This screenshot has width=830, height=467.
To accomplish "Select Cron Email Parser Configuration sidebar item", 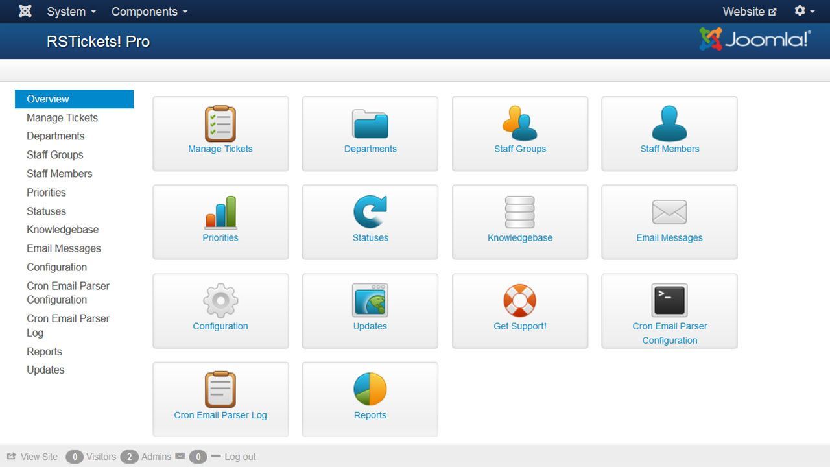I will click(x=68, y=293).
